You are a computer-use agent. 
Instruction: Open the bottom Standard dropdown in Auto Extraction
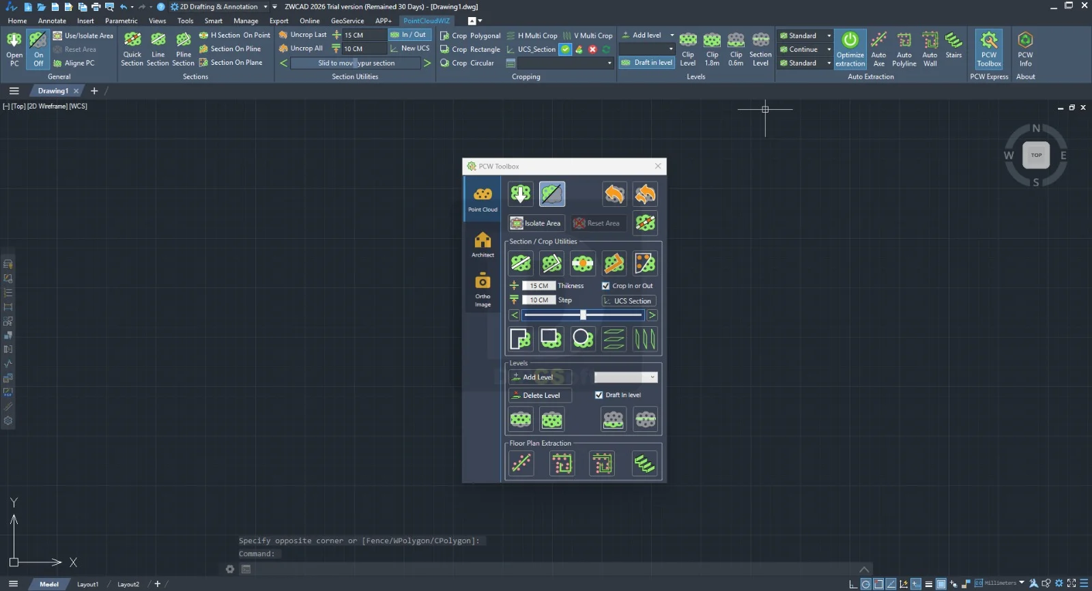pos(805,63)
